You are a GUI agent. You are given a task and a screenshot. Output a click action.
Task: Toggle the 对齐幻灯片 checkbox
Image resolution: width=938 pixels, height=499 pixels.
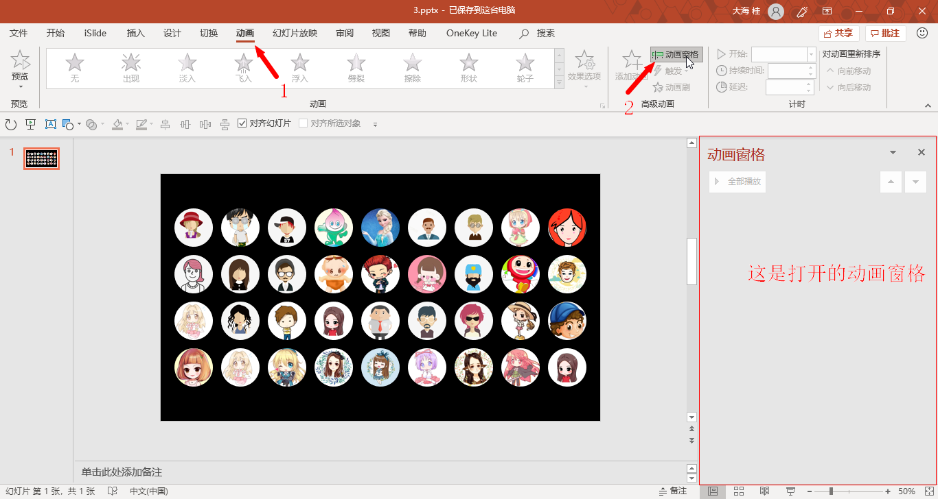tap(242, 123)
